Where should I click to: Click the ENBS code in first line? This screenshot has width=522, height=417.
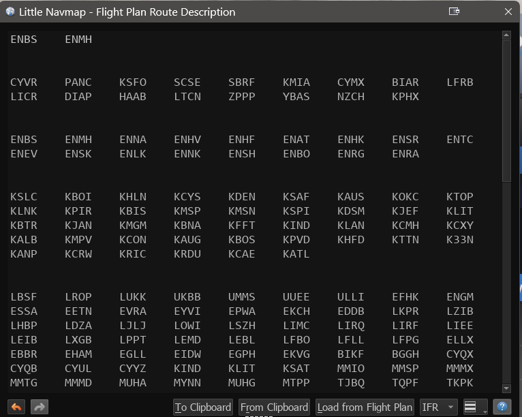[24, 40]
